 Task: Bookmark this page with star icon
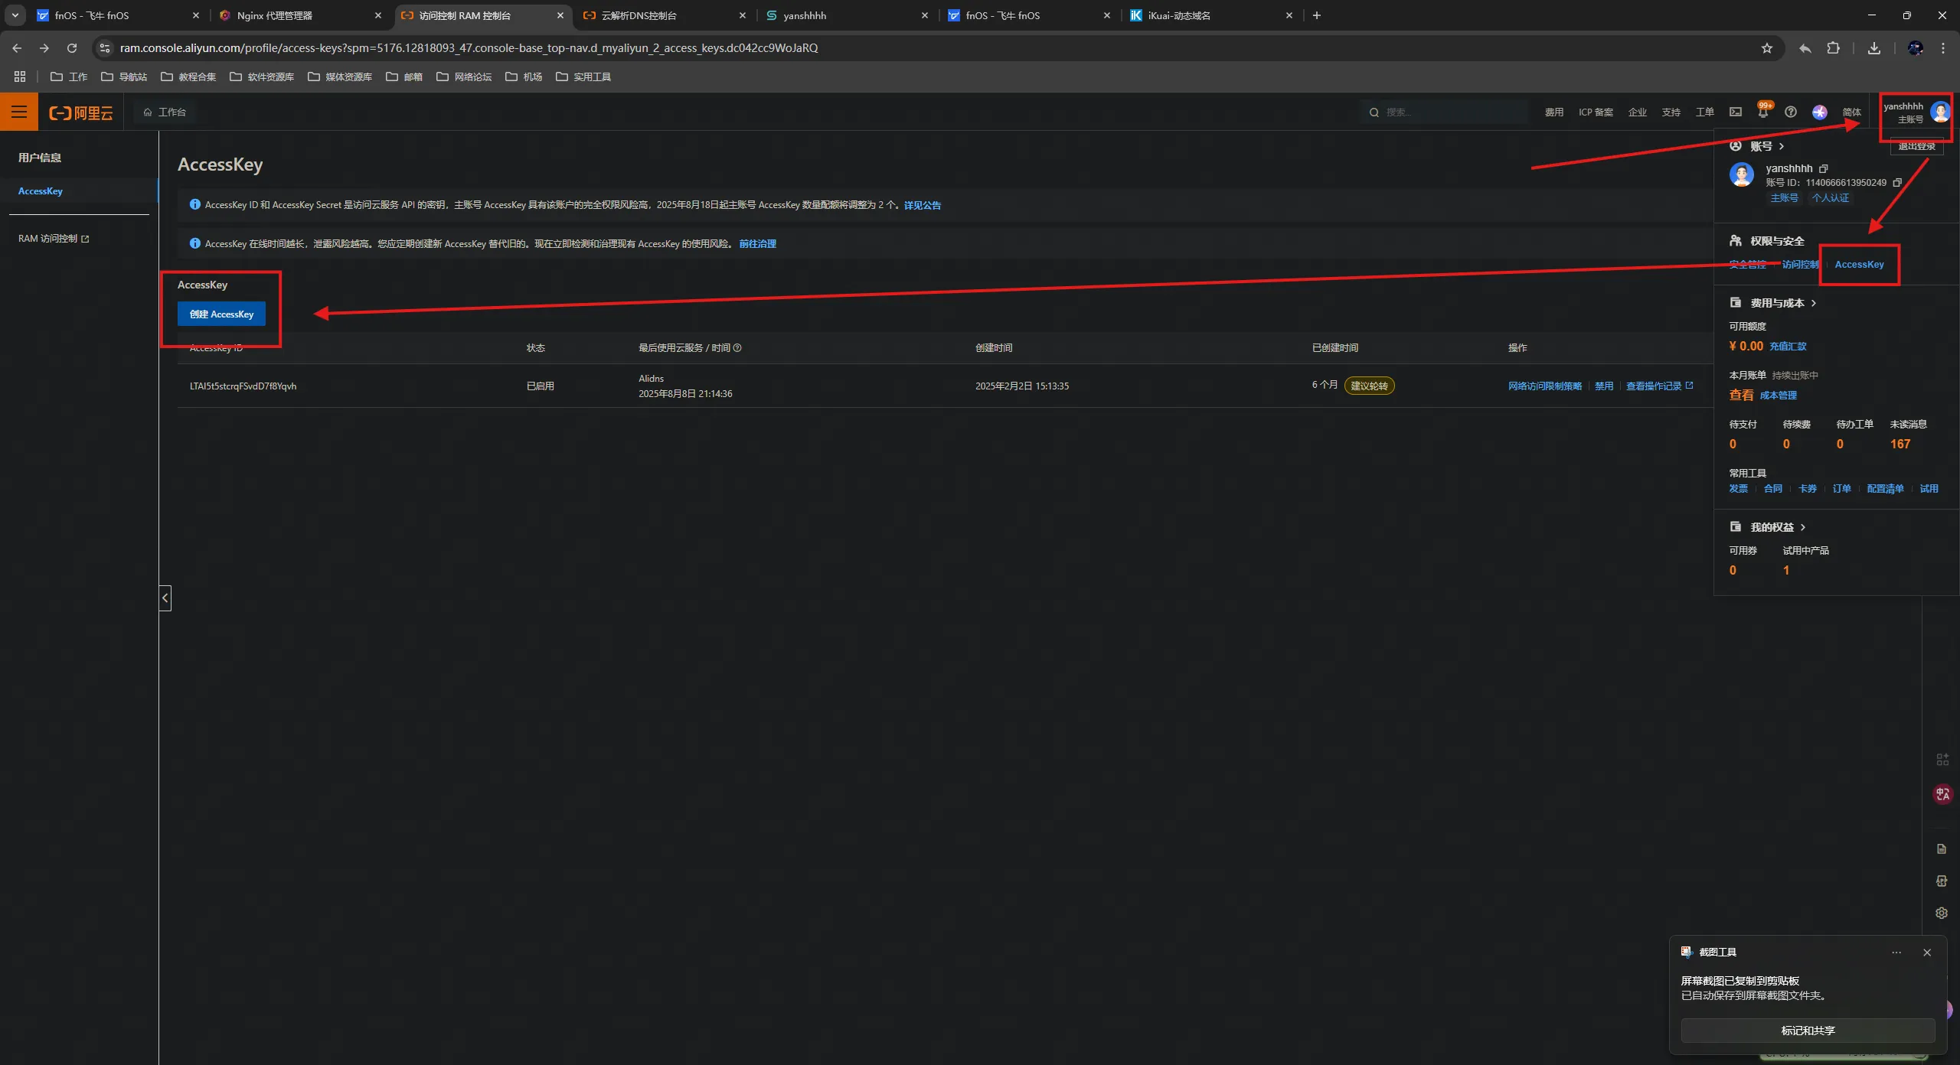[x=1767, y=48]
